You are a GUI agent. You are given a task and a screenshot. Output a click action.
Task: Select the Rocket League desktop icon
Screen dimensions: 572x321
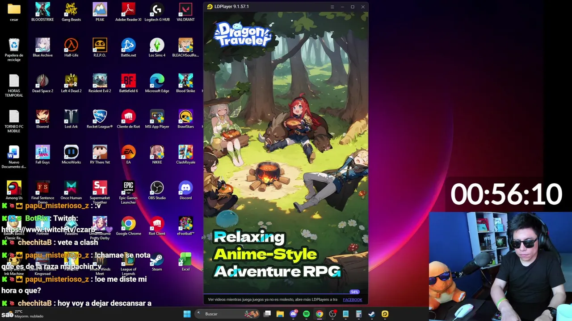(100, 119)
